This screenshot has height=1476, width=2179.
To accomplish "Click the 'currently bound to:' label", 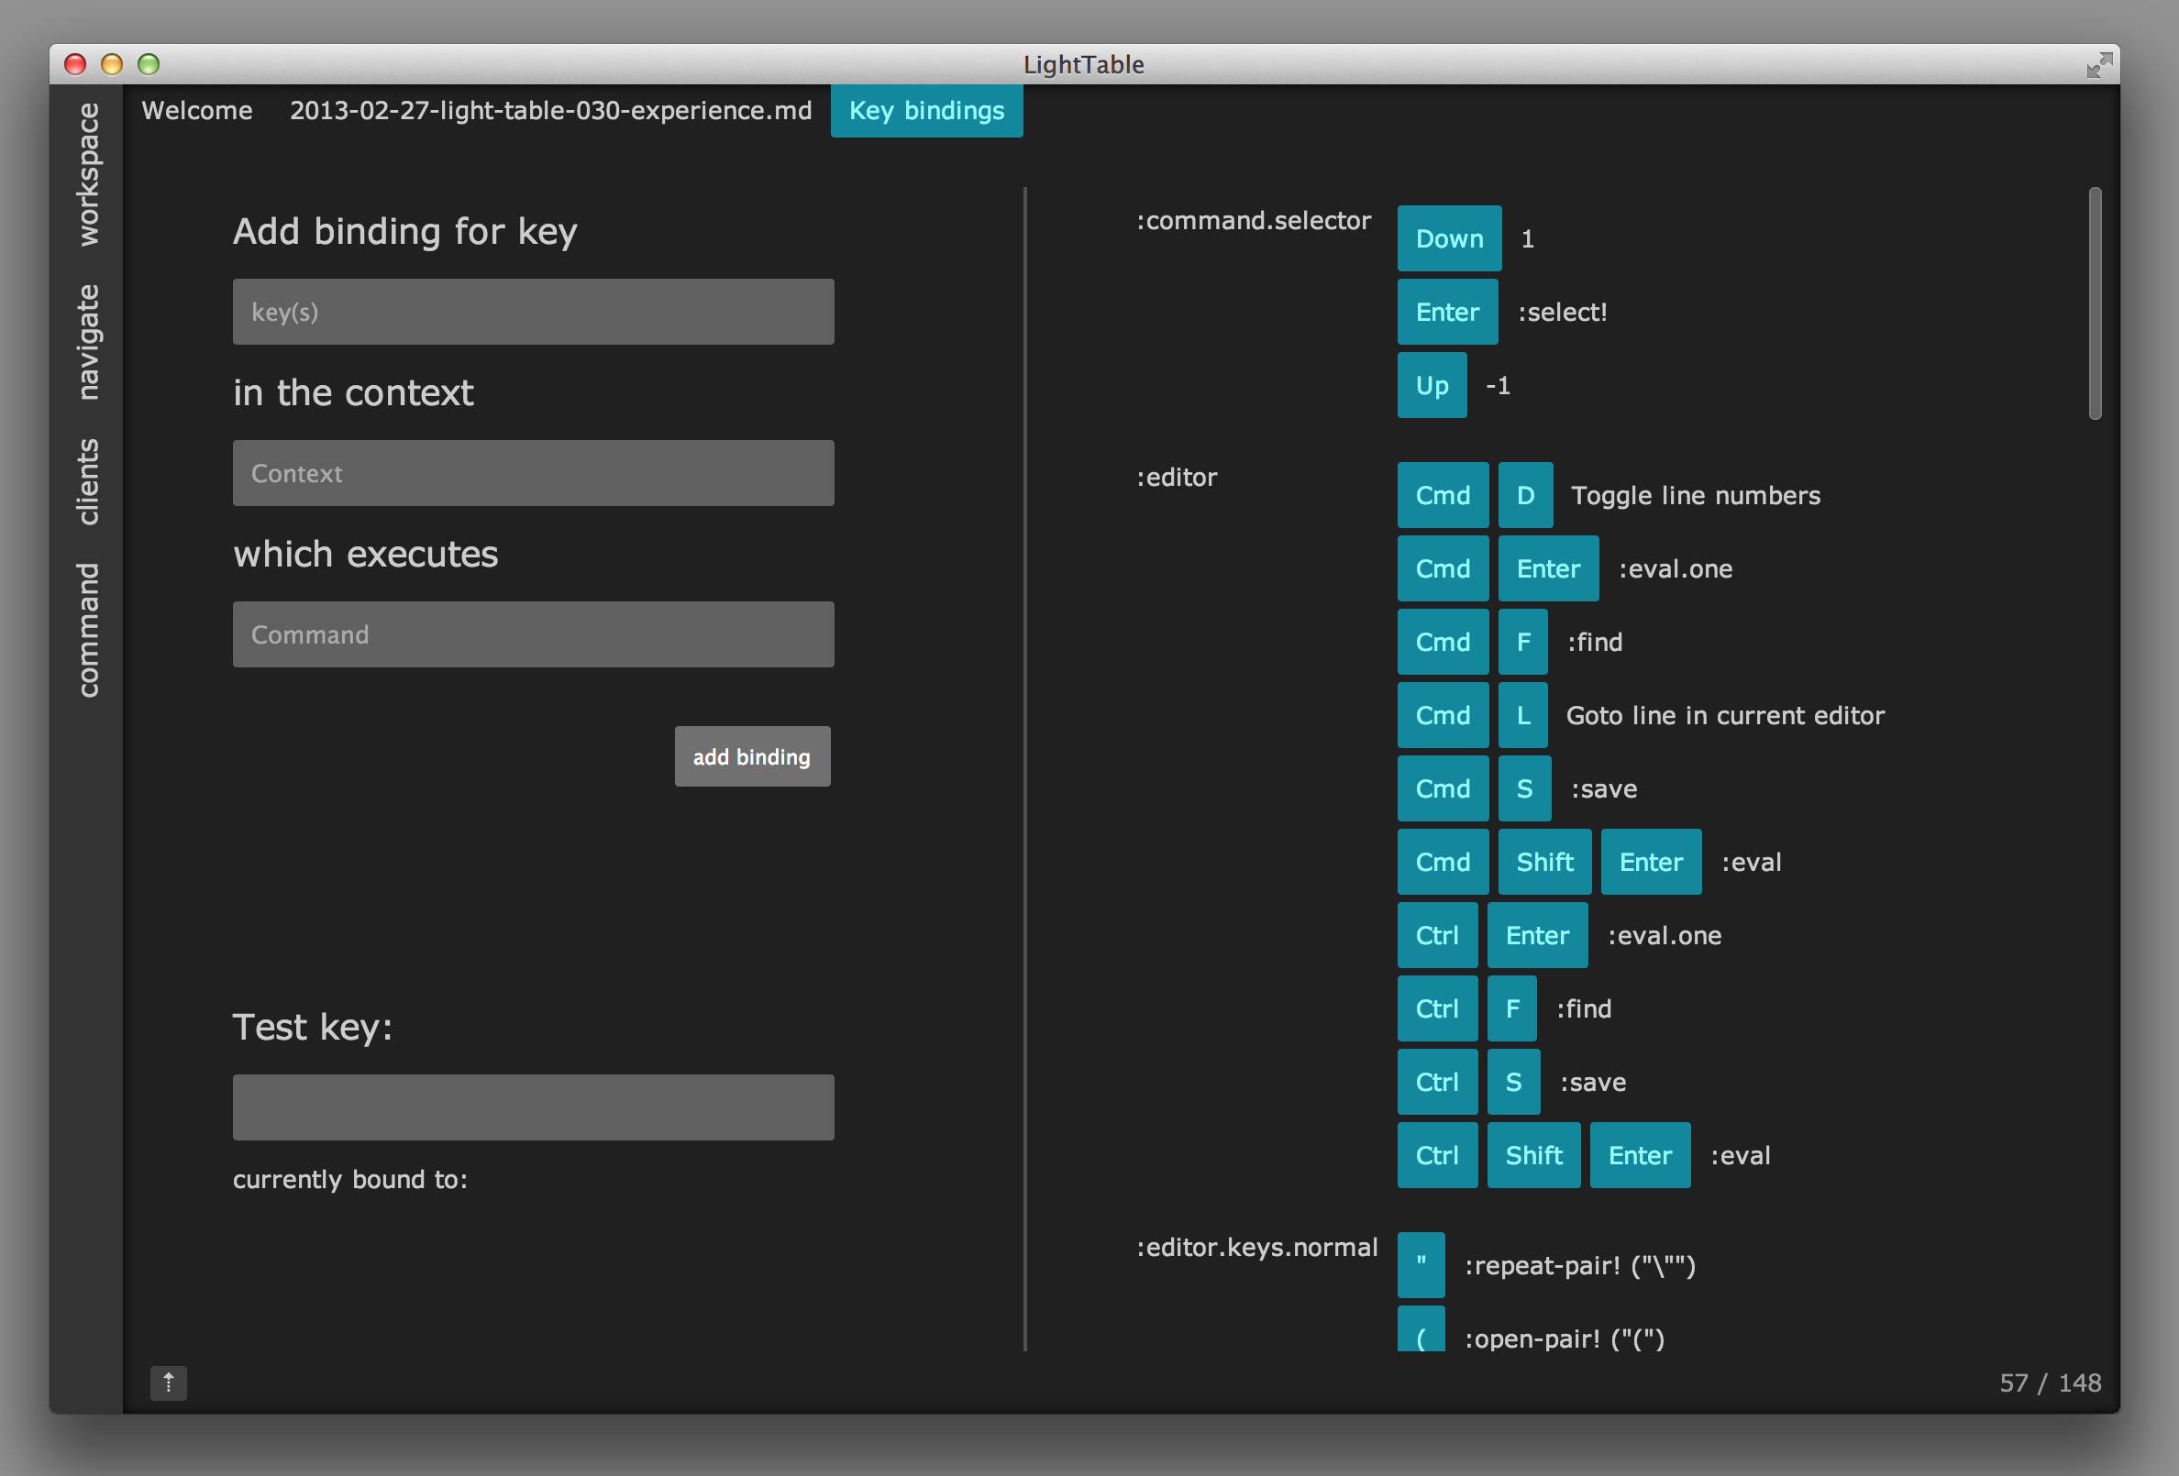I will click(349, 1179).
